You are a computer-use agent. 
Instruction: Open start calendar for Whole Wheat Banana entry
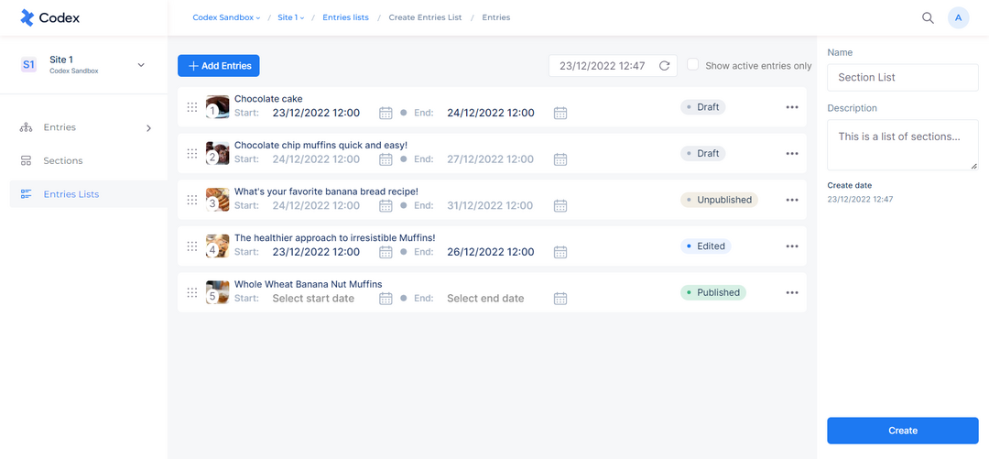[x=386, y=299]
